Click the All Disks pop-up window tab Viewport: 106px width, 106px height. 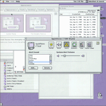click(19, 72)
